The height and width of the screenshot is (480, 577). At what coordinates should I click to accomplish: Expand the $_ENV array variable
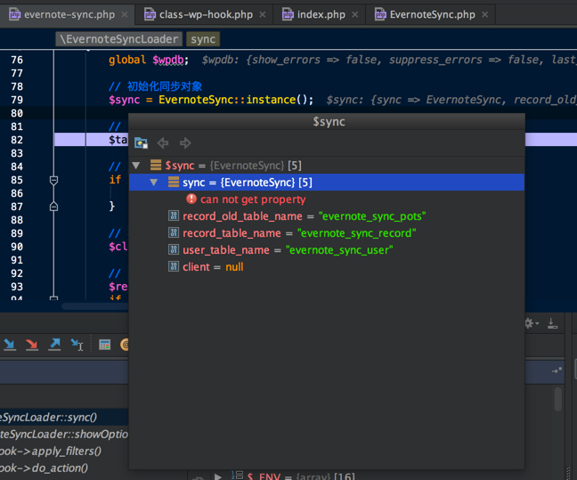219,476
